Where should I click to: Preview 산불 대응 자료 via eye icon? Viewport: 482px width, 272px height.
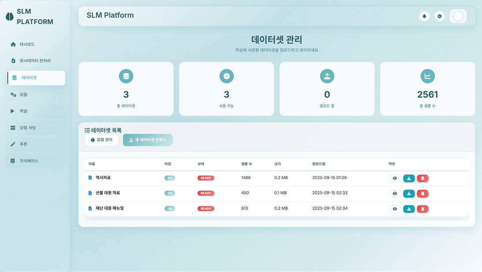click(394, 193)
